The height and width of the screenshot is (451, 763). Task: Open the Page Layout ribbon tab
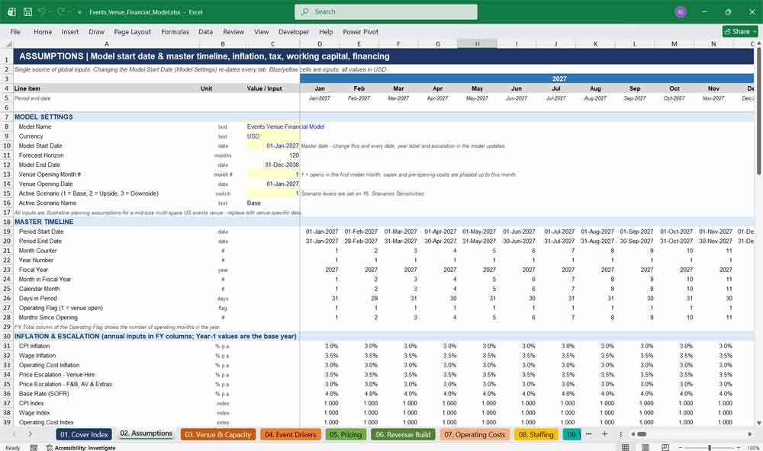pos(132,31)
